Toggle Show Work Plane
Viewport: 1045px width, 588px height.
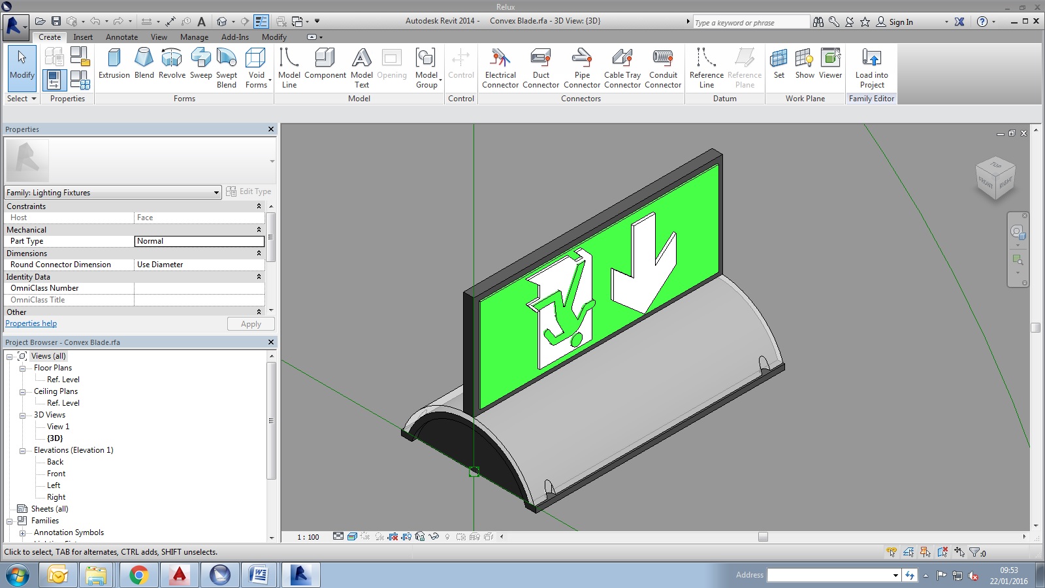[x=804, y=65]
